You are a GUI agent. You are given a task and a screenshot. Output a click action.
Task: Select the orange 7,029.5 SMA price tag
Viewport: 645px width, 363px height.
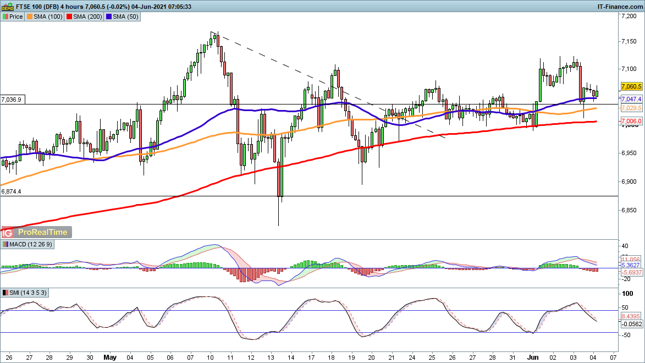tap(631, 108)
